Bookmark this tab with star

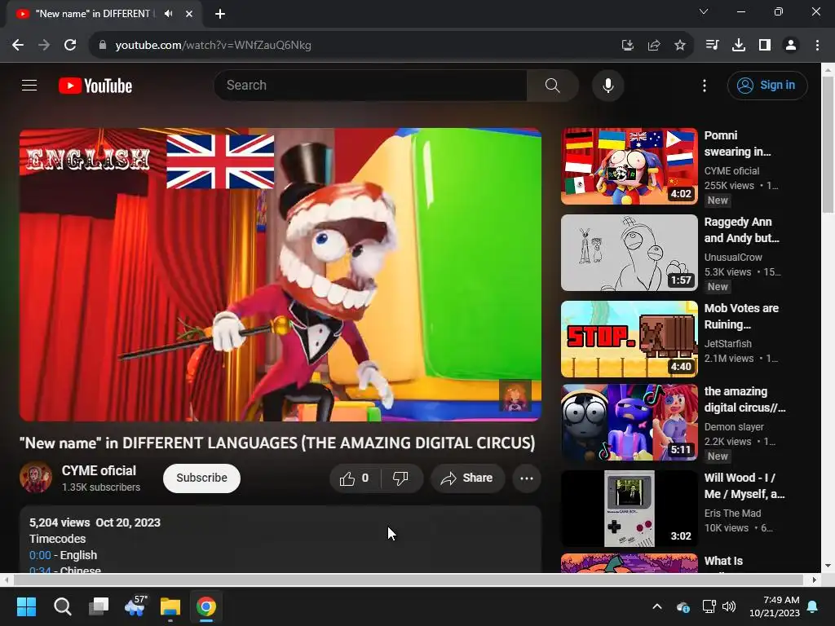[679, 46]
